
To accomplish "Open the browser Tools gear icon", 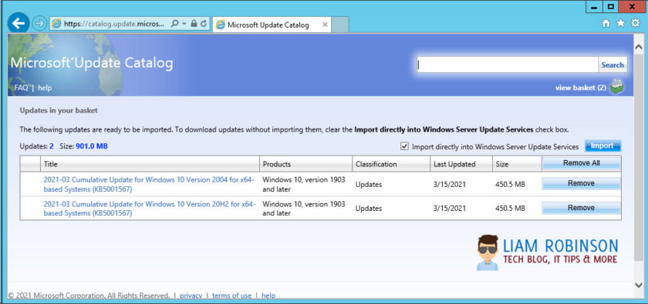I will tap(636, 24).
